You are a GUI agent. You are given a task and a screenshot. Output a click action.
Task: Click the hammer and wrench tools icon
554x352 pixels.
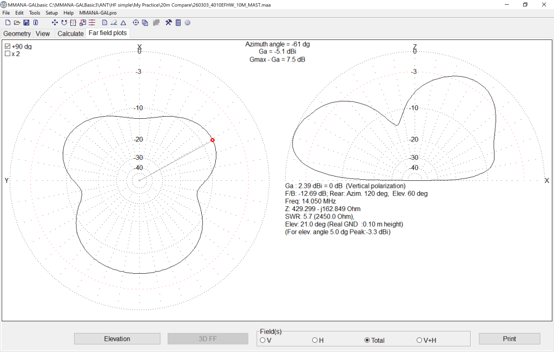[x=168, y=23]
